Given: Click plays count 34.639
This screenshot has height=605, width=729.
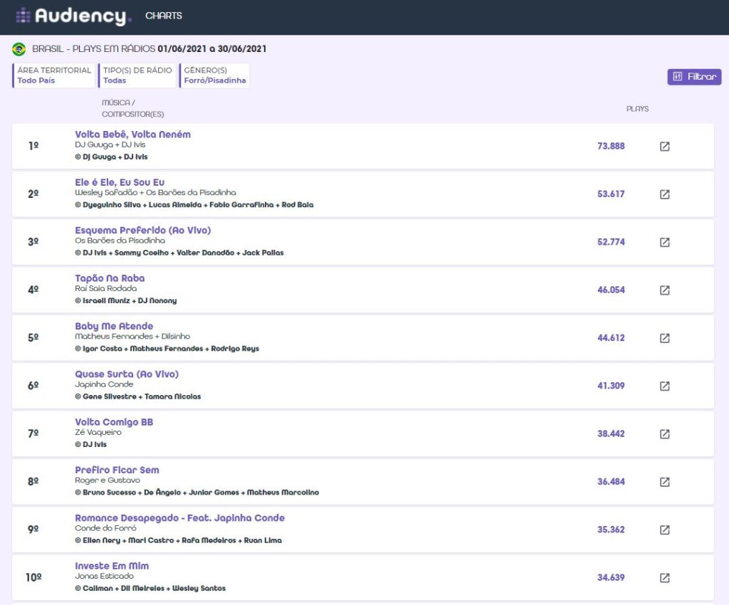Looking at the screenshot, I should click(611, 577).
